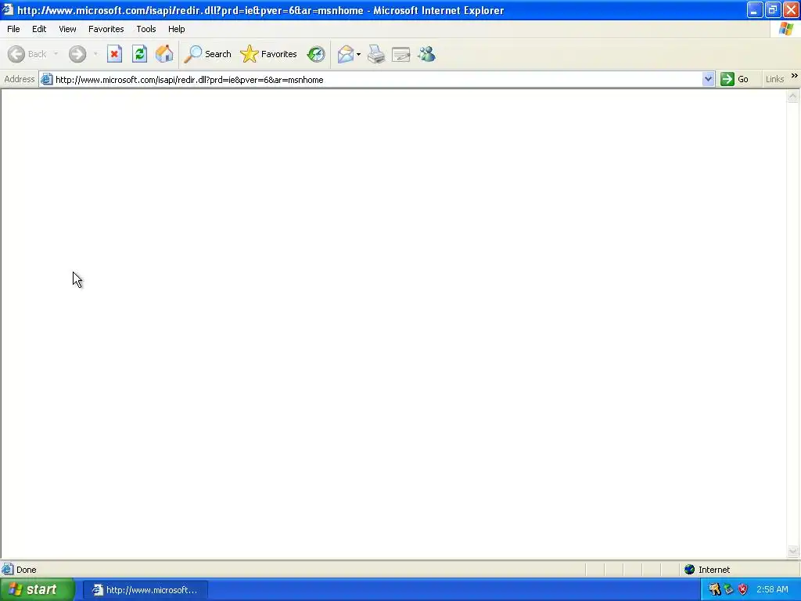
Task: Open the Search pane
Action: coord(207,54)
